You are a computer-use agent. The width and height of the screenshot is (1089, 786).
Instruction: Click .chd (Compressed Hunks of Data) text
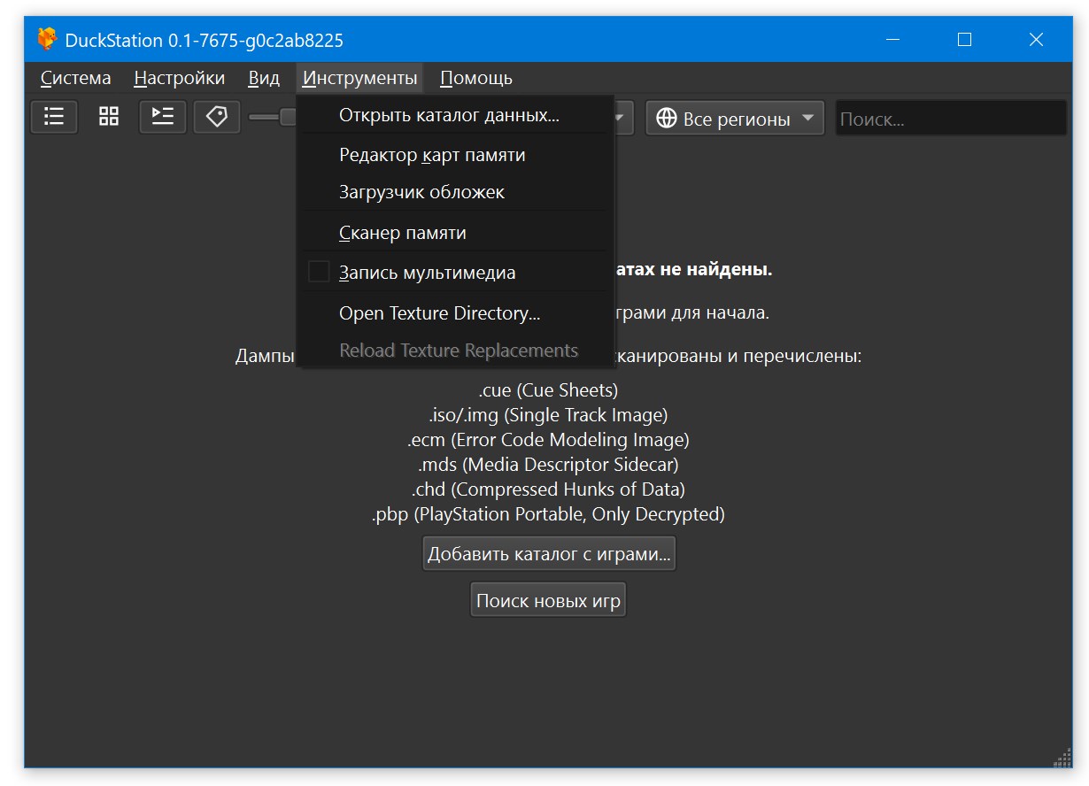(x=549, y=489)
